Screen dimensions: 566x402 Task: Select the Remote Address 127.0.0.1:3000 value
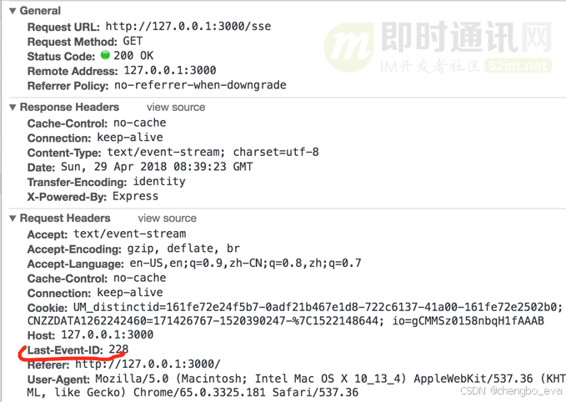pos(170,70)
